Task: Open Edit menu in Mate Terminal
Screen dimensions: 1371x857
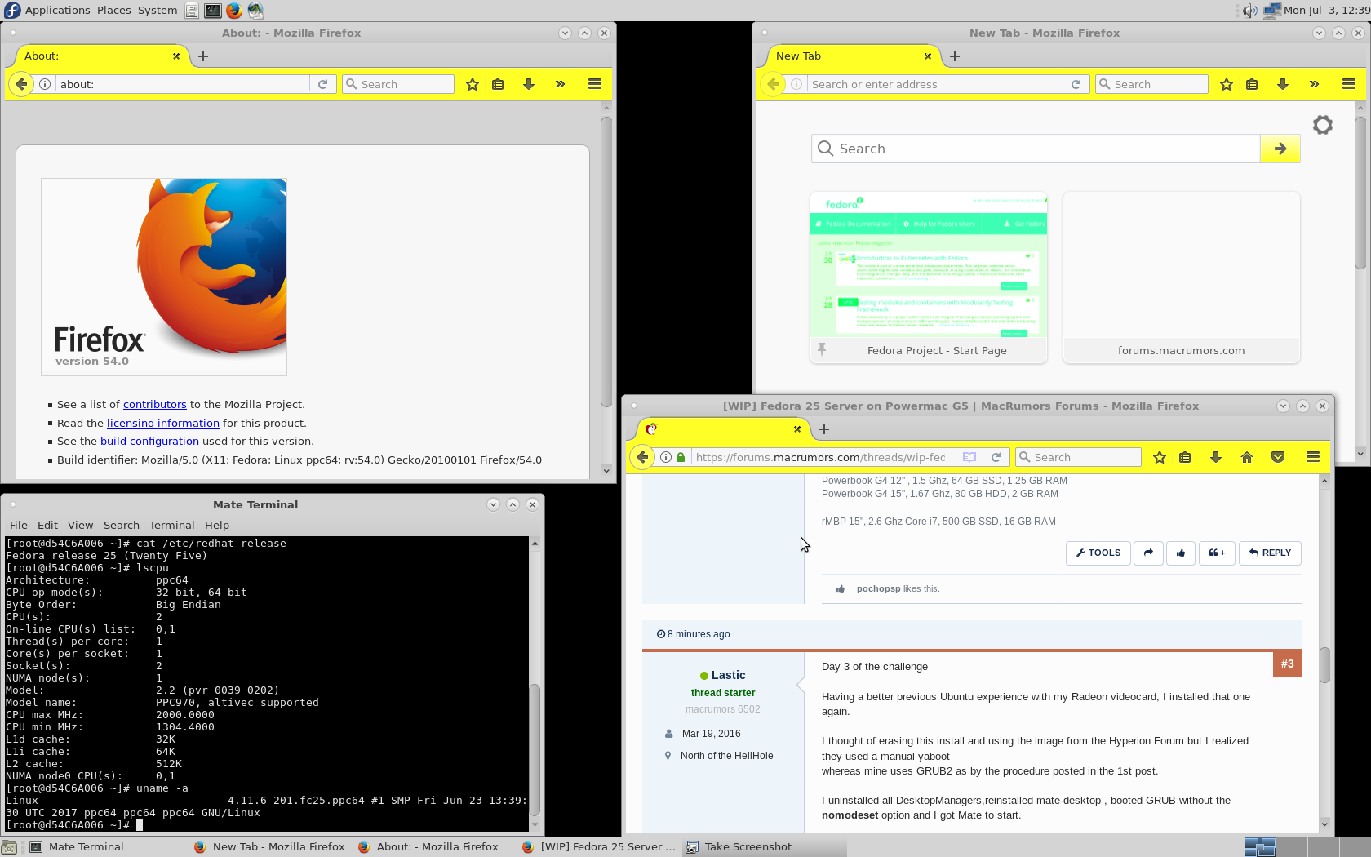Action: coord(47,525)
